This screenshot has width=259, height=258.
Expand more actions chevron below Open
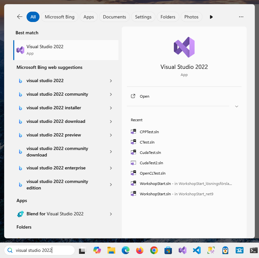coord(237,106)
